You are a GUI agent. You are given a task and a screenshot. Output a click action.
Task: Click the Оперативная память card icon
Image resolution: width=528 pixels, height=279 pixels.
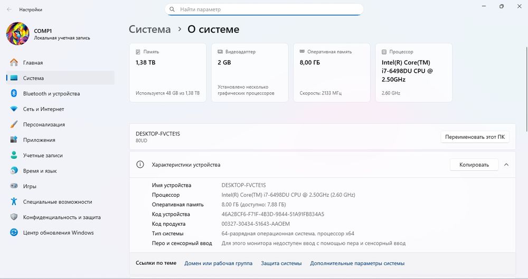click(302, 52)
